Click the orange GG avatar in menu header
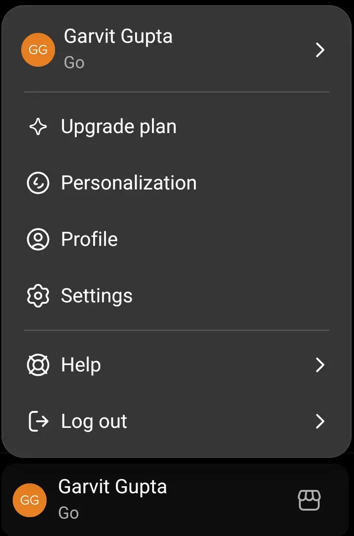 (x=38, y=50)
